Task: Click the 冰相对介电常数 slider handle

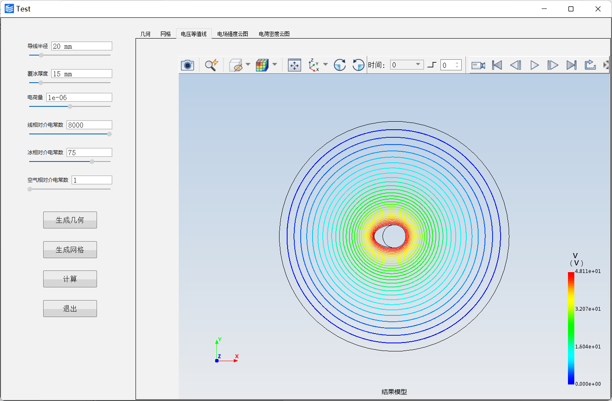Action: click(x=92, y=162)
